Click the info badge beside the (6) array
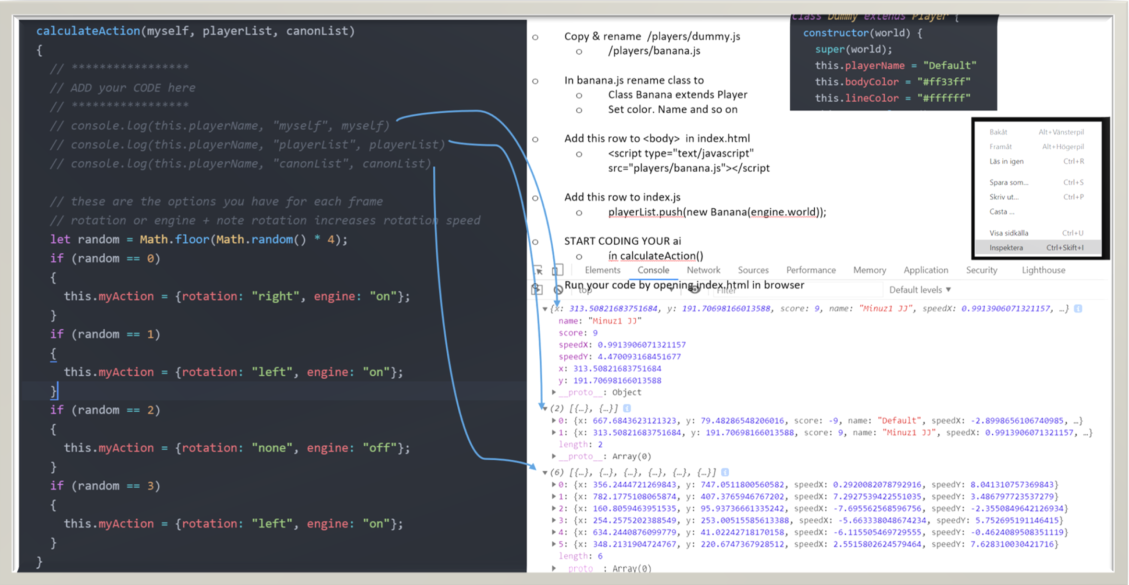This screenshot has height=585, width=1129. click(725, 472)
